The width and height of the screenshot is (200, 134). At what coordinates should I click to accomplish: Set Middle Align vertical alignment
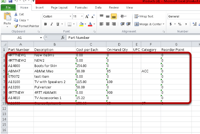[108, 16]
